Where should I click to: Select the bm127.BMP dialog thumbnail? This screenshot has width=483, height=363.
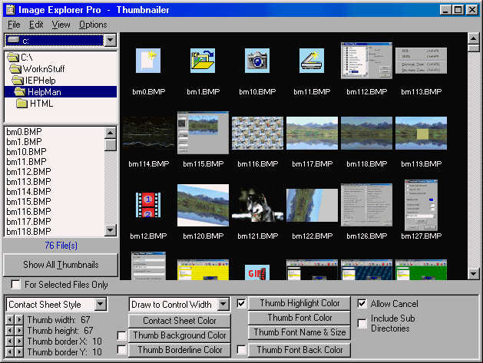pos(421,205)
